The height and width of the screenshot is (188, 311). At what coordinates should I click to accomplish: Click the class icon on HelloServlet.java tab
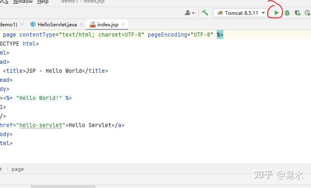[33, 25]
